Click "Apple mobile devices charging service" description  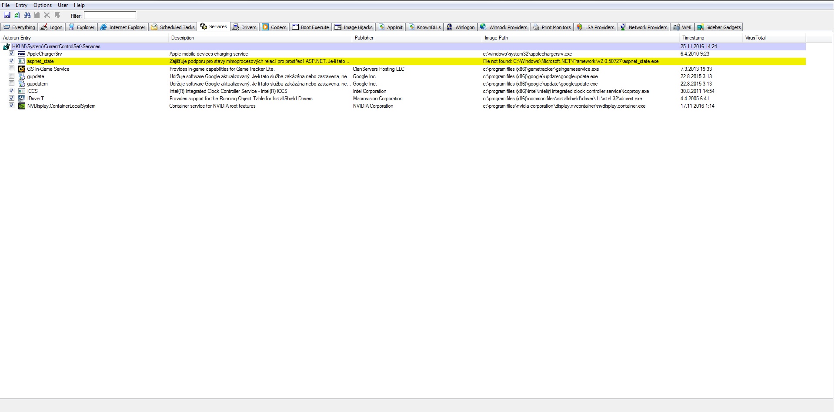click(x=209, y=54)
